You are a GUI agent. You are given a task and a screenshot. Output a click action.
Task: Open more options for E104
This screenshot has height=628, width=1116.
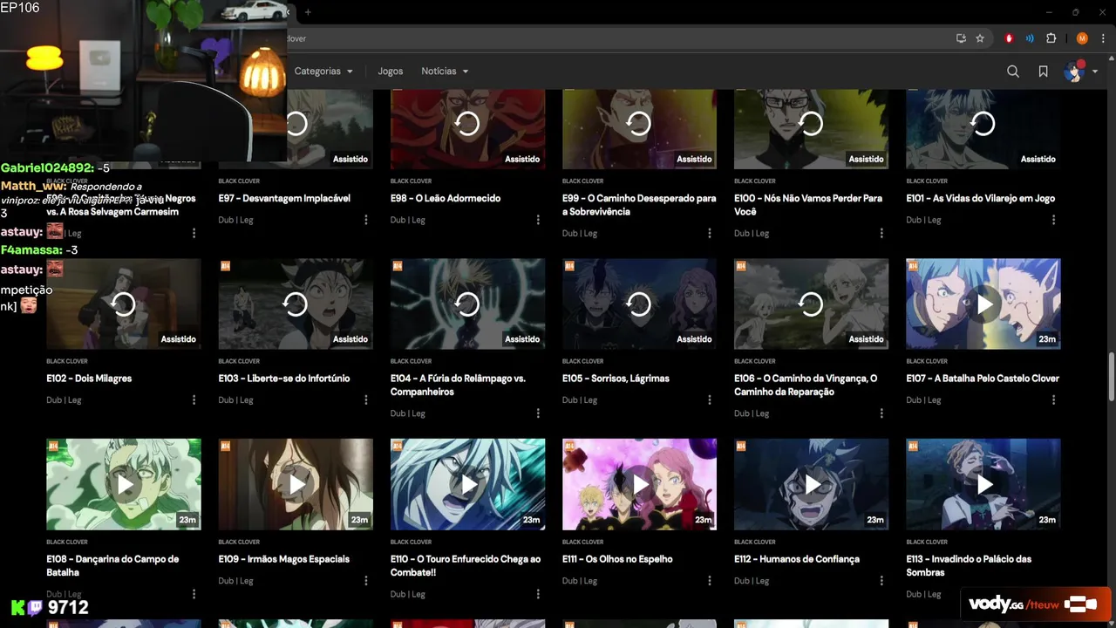click(x=538, y=413)
